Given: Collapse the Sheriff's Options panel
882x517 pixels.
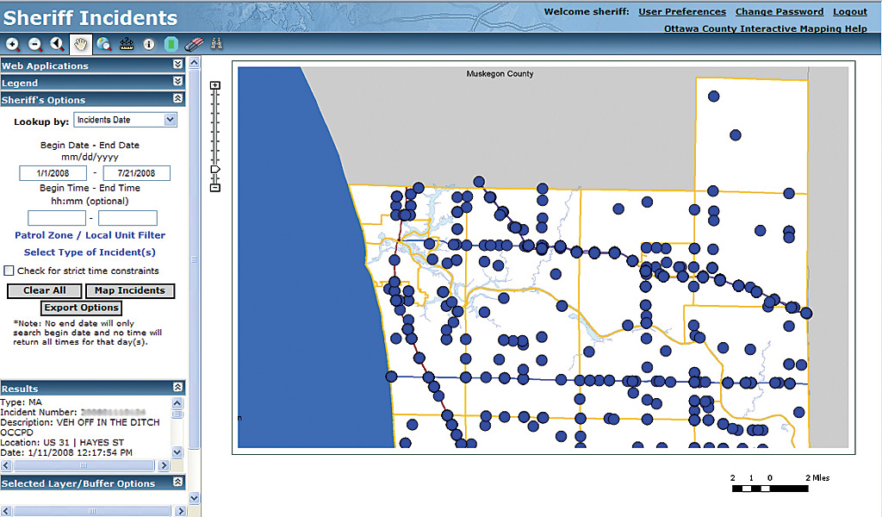Looking at the screenshot, I should tap(177, 99).
